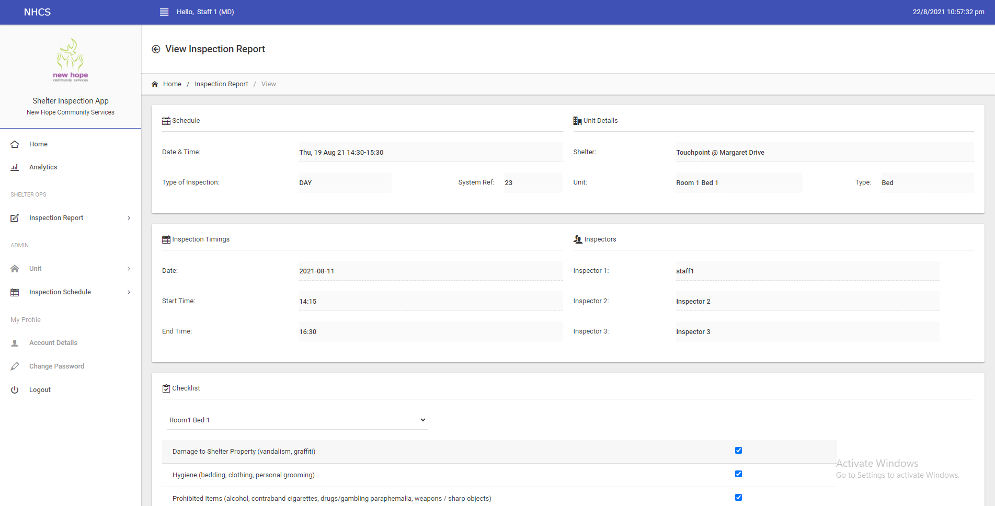Click the Date & Time schedule field

click(x=430, y=153)
